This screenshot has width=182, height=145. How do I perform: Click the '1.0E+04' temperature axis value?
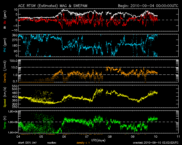click(13, 133)
